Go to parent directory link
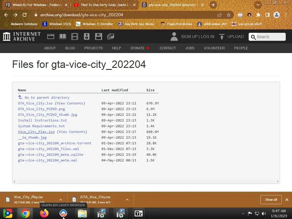 pyautogui.click(x=47, y=98)
